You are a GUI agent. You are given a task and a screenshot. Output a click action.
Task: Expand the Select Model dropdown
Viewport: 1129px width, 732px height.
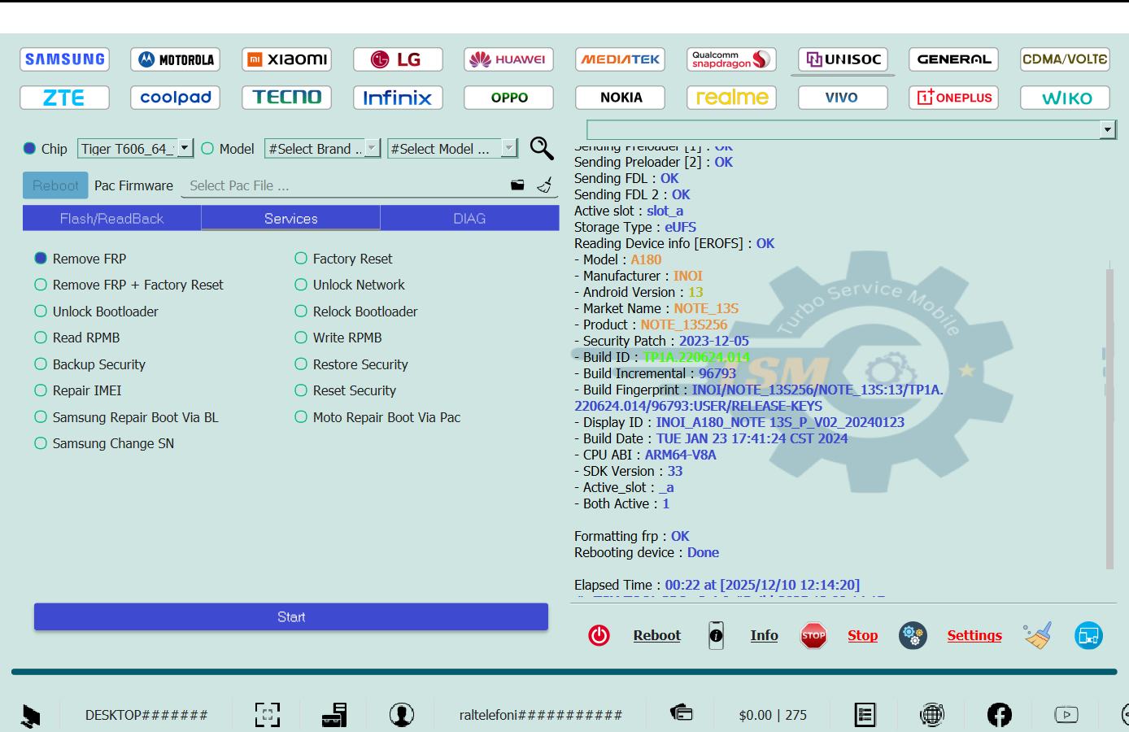pyautogui.click(x=452, y=148)
